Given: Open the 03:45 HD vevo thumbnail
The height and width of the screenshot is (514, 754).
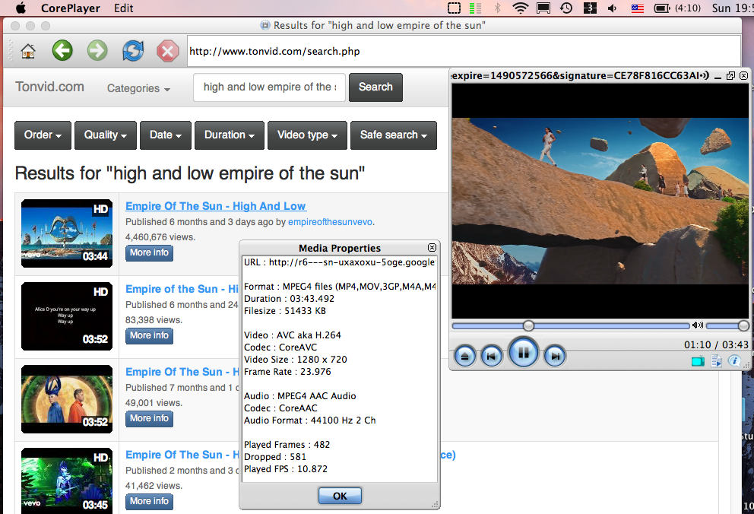Looking at the screenshot, I should tap(67, 481).
